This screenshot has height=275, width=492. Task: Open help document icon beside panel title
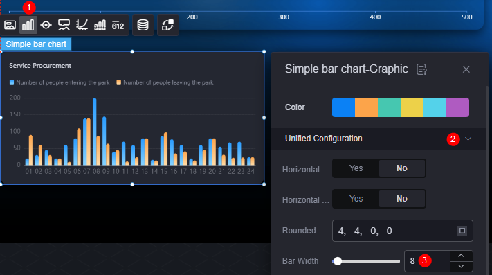point(421,69)
